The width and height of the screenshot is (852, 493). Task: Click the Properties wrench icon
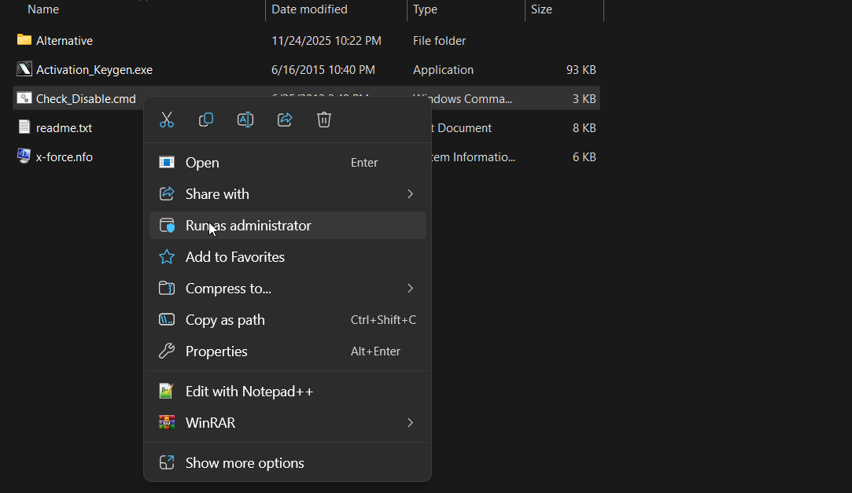tap(166, 351)
